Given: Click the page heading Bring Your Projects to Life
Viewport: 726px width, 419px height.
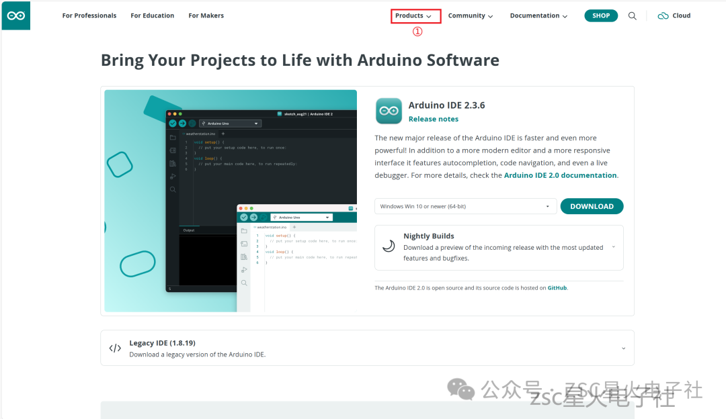Looking at the screenshot, I should click(x=300, y=60).
